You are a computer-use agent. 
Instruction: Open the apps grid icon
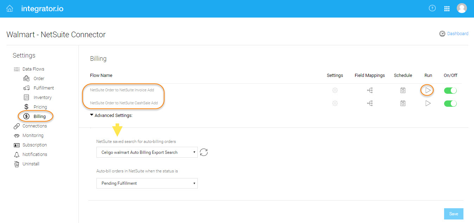click(x=447, y=9)
